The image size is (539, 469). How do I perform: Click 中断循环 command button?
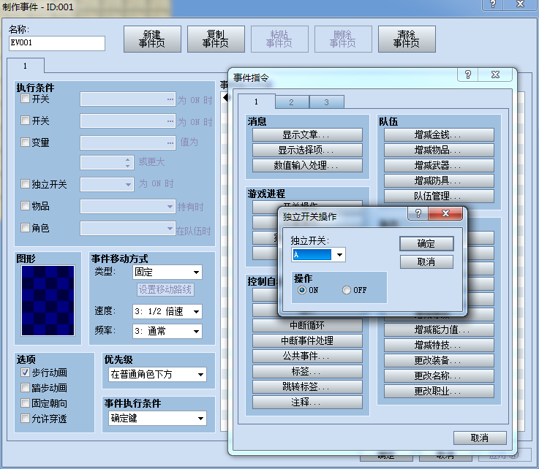tap(307, 325)
